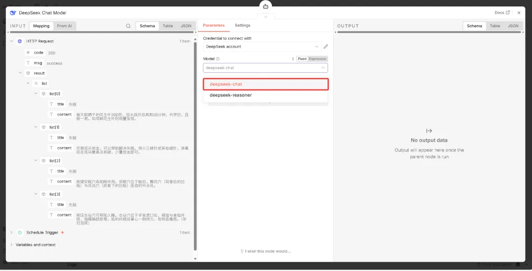Screen dimensions: 532x271
Task: Click the pencil icon to edit credential
Action: 326,46
